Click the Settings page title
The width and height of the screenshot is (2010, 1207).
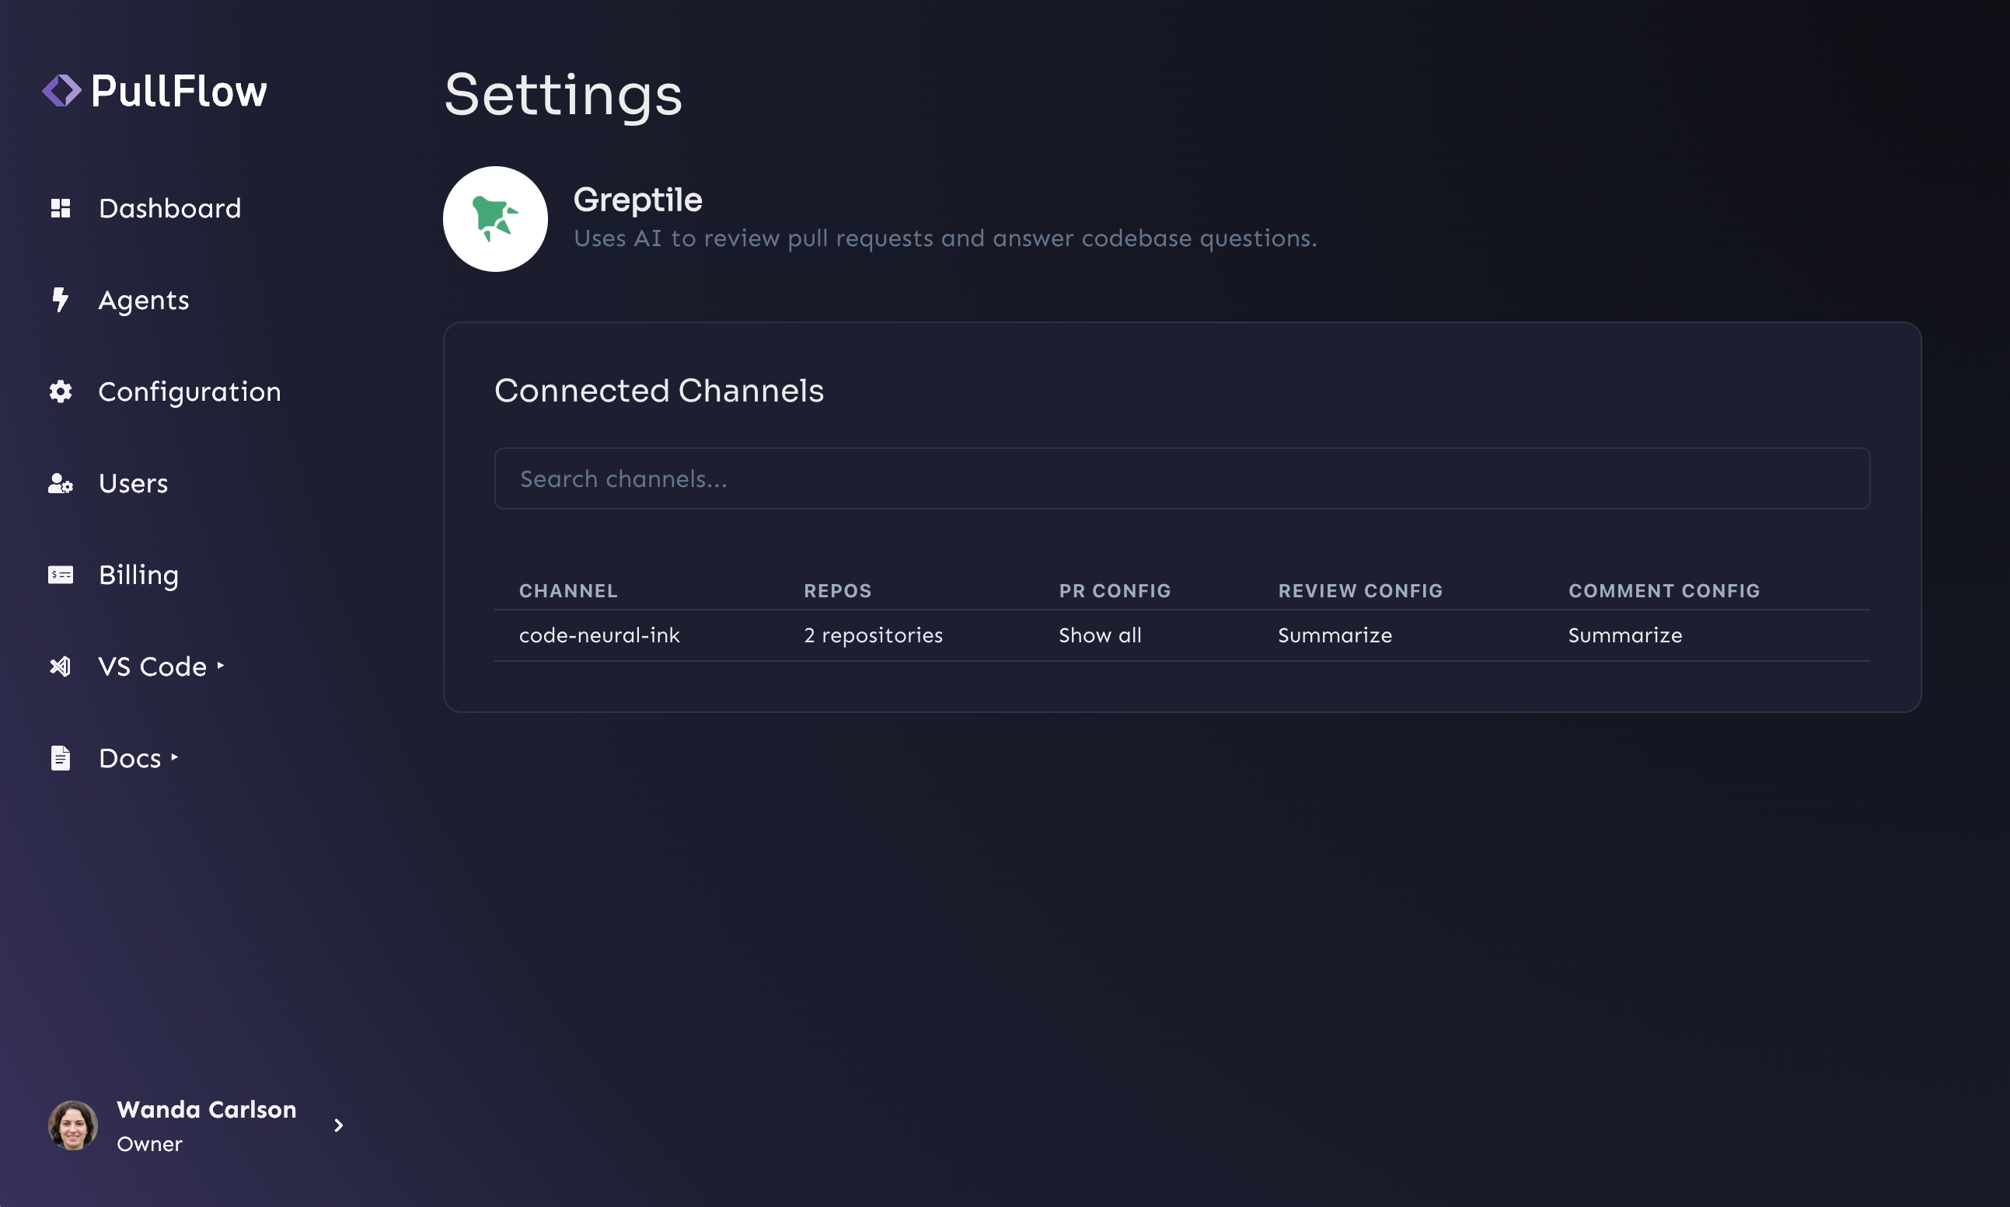point(563,96)
